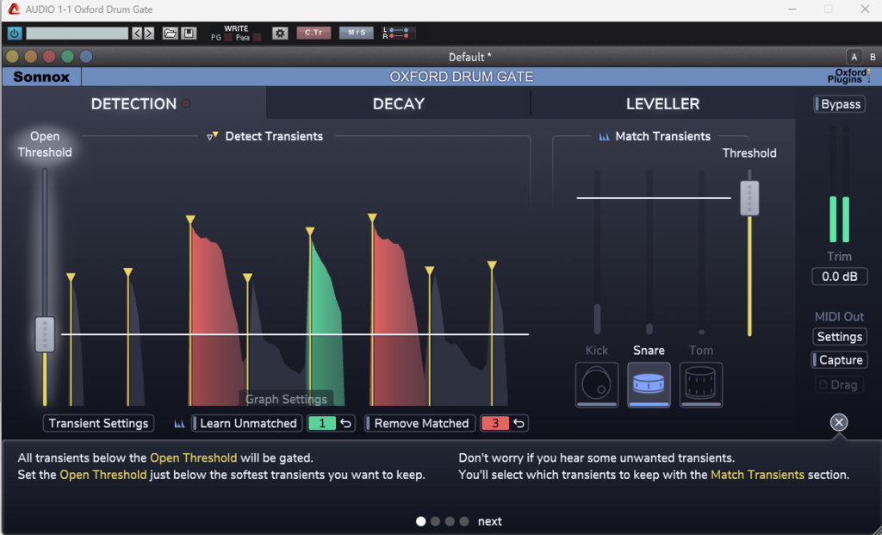Click the yellow round button in preset bar
This screenshot has width=882, height=535.
coord(12,56)
